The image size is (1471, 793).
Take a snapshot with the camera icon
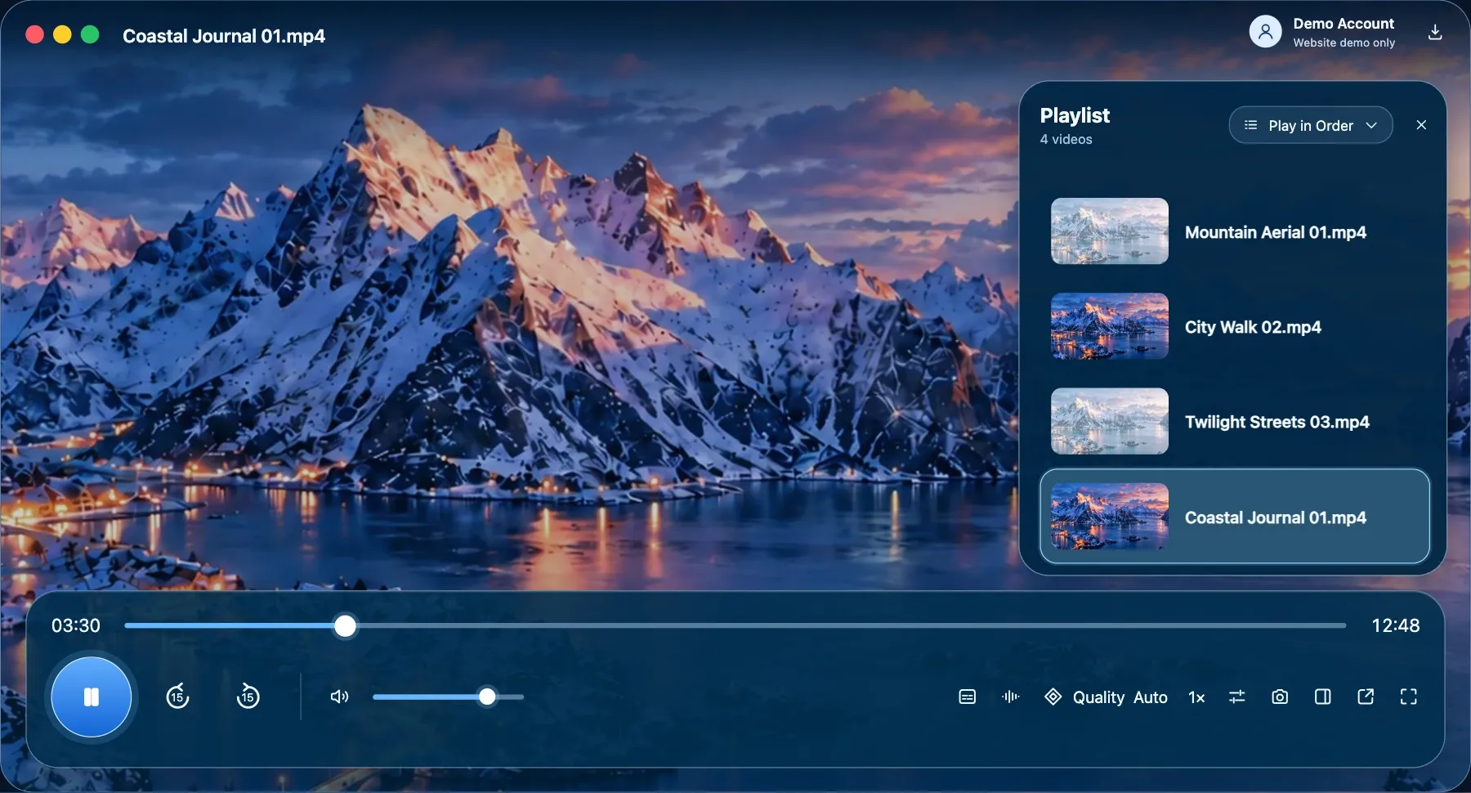[1280, 697]
